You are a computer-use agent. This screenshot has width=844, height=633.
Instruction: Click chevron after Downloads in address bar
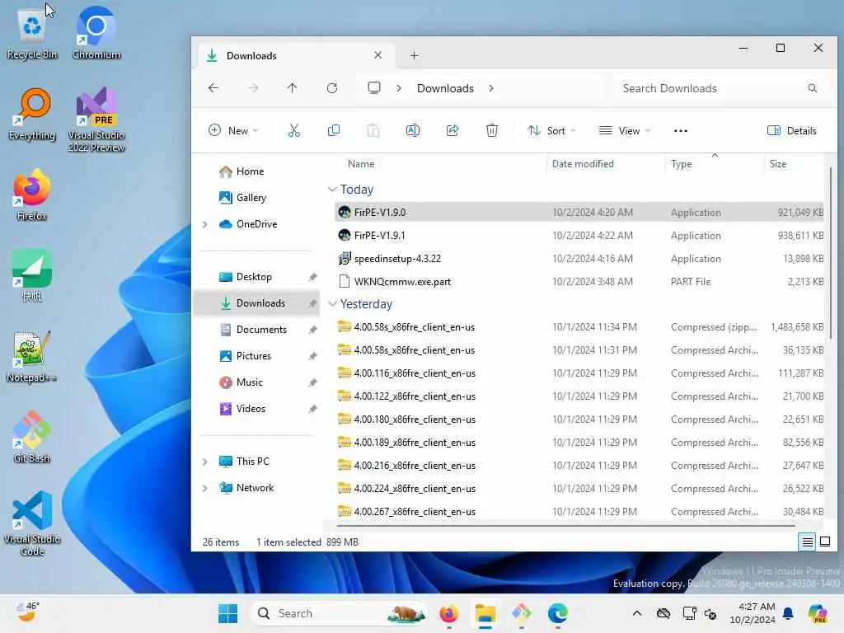pyautogui.click(x=491, y=88)
